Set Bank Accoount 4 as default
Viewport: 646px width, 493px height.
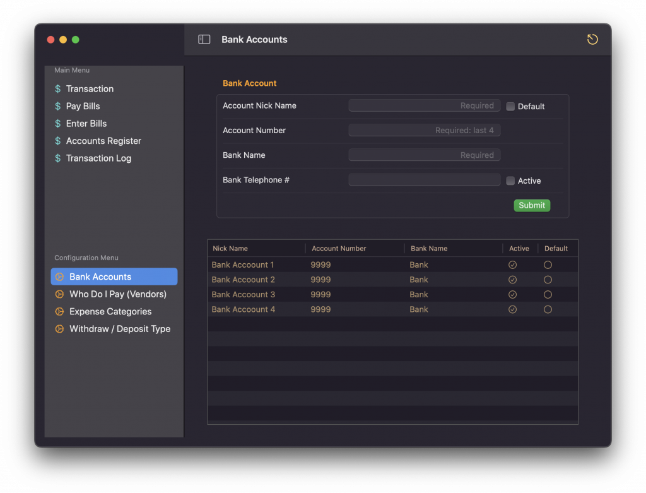548,309
